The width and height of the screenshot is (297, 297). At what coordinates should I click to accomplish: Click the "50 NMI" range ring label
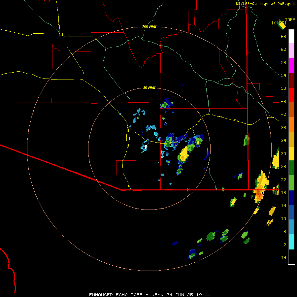pos(149,87)
